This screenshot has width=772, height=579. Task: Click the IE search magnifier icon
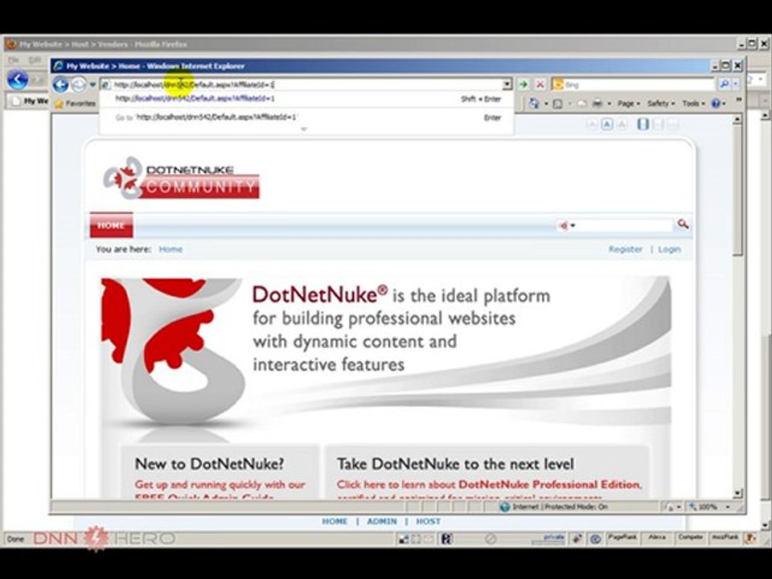(x=724, y=84)
